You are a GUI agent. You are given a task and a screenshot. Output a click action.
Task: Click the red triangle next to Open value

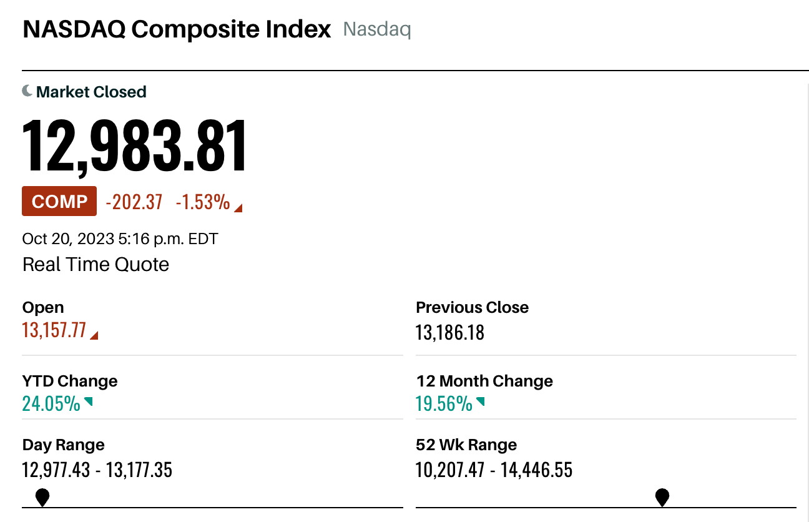click(x=94, y=335)
